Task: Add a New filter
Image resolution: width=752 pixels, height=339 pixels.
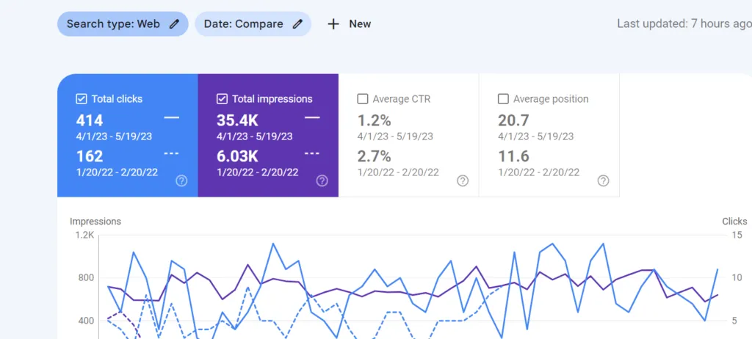Action: point(349,24)
